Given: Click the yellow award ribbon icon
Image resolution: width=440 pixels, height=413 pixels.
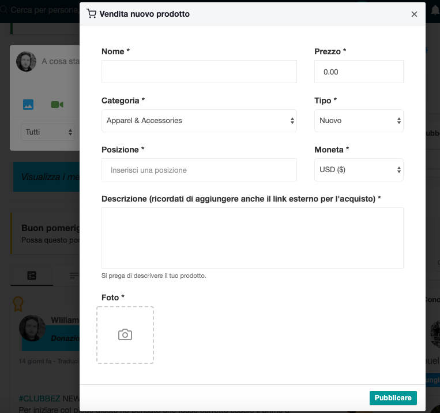Looking at the screenshot, I should 18,304.
